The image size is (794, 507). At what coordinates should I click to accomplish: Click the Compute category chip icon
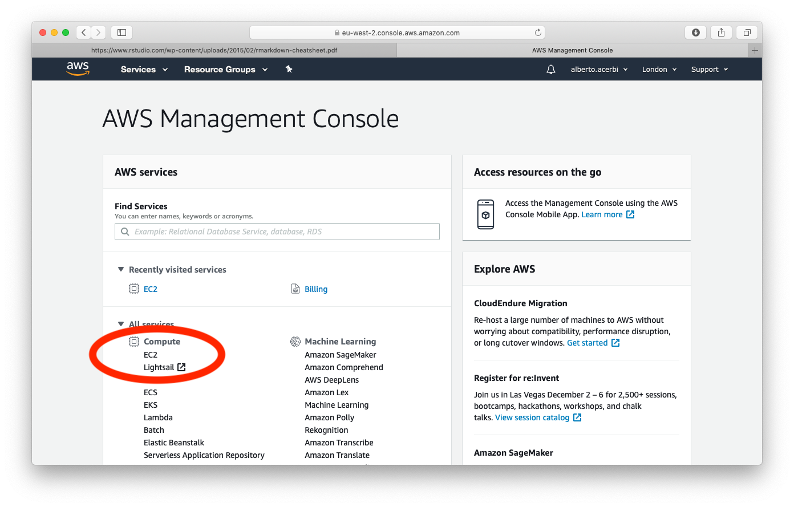134,342
